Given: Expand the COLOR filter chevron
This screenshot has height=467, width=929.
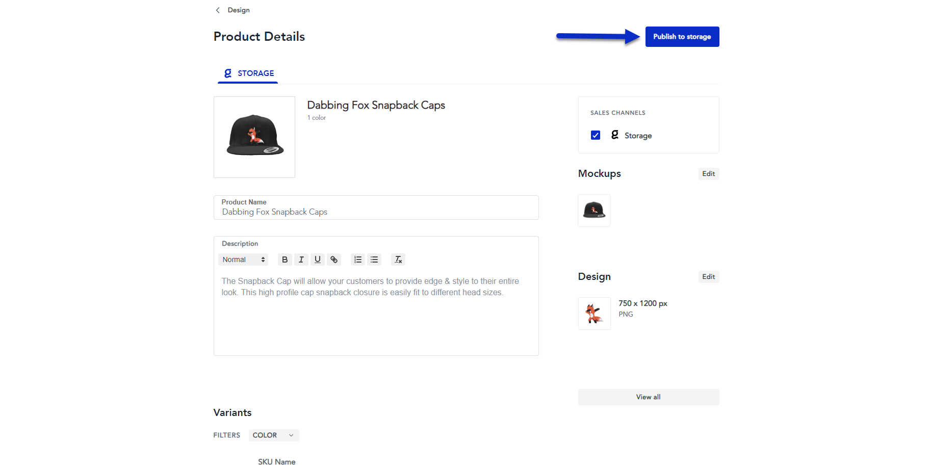Looking at the screenshot, I should [x=290, y=435].
